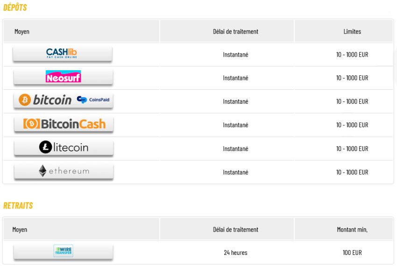Pick the litecoin payment option
This screenshot has width=397, height=268.
64,148
